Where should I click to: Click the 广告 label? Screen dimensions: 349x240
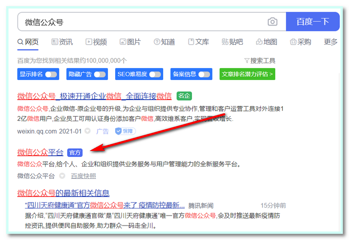pos(103,131)
